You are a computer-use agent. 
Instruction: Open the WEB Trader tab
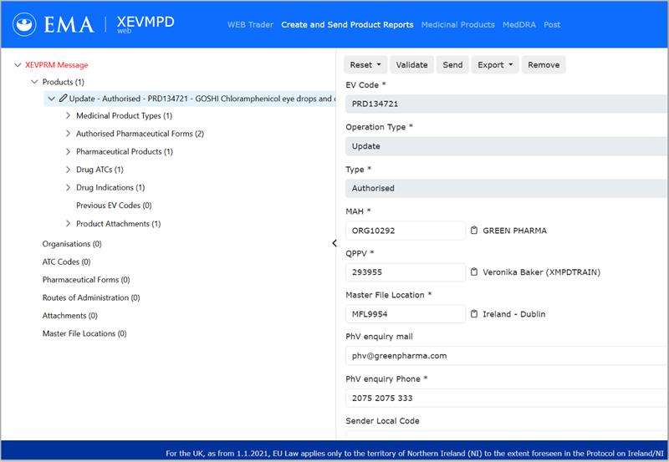click(x=250, y=25)
